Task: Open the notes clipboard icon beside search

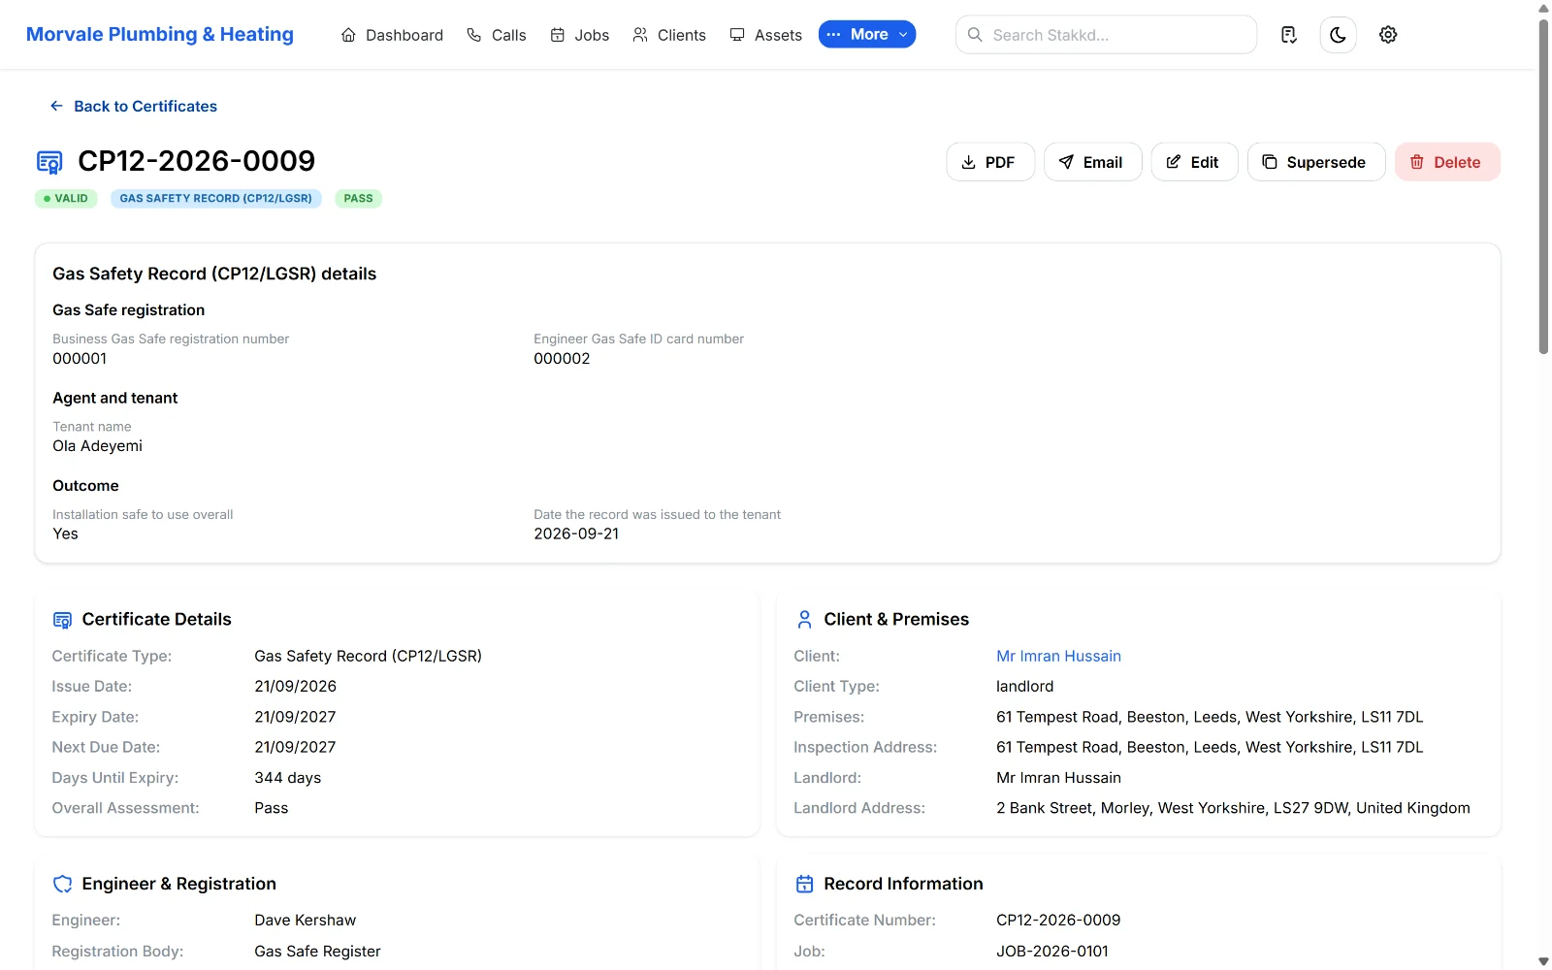Action: pyautogui.click(x=1288, y=35)
